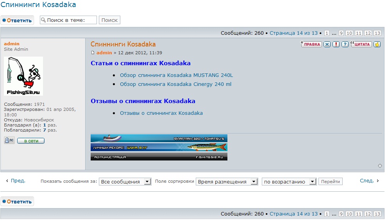Click the back-to-top arrow icon in post
The image size is (388, 221).
pos(380,166)
